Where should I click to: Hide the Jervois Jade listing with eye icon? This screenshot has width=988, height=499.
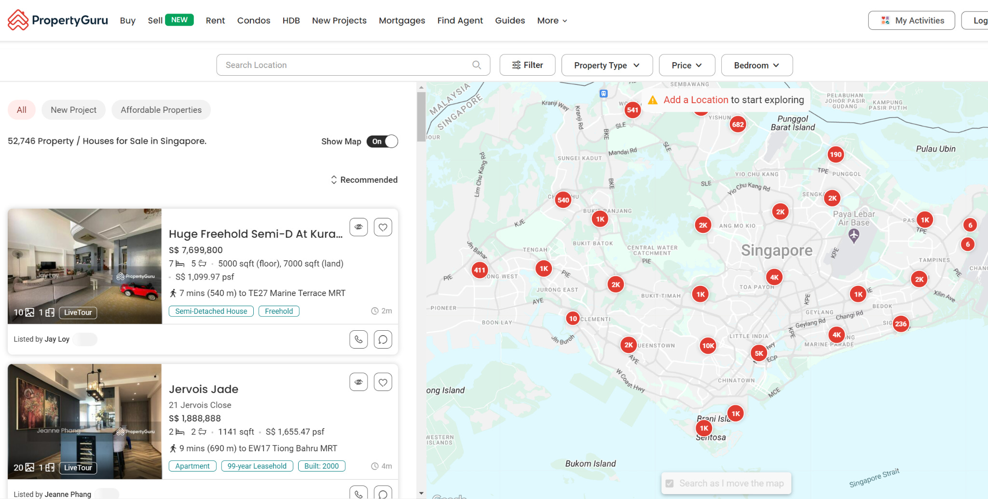pyautogui.click(x=358, y=382)
